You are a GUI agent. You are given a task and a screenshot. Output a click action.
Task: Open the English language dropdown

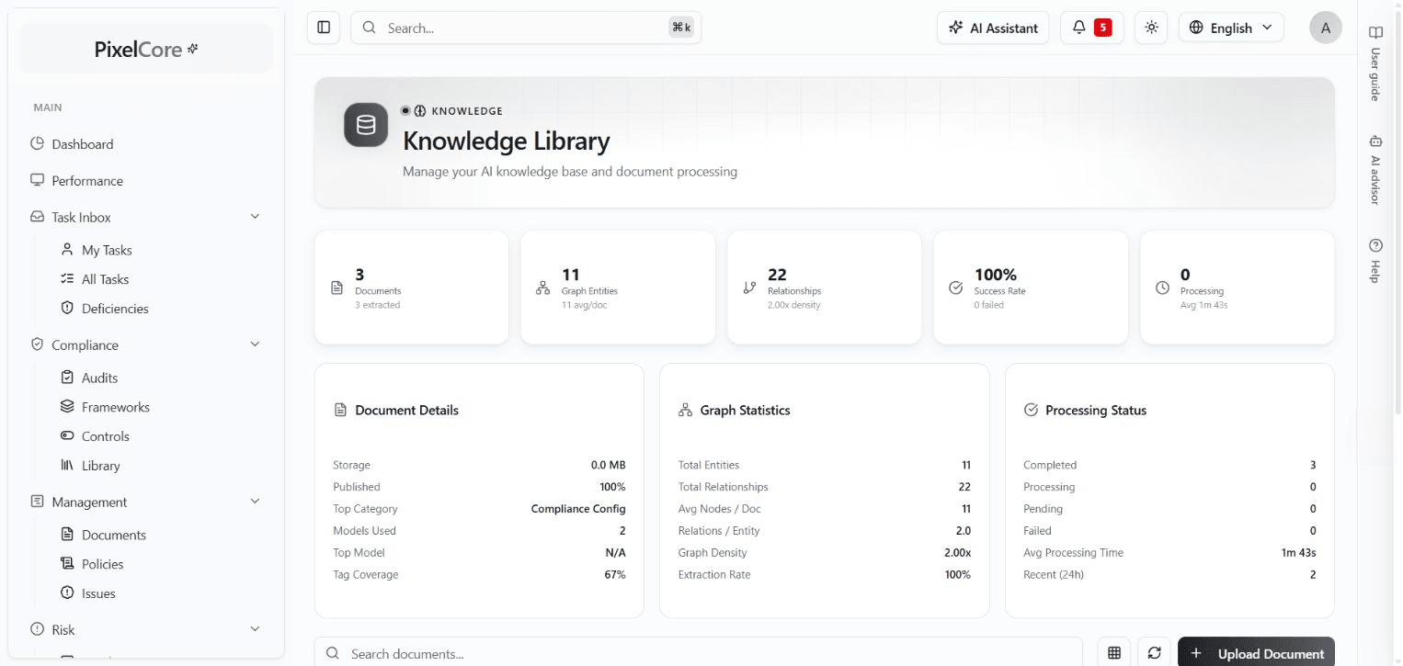1231,28
